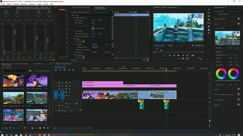Toggle Vignette section checkbox
The height and width of the screenshot is (136, 243).
(x=238, y=105)
